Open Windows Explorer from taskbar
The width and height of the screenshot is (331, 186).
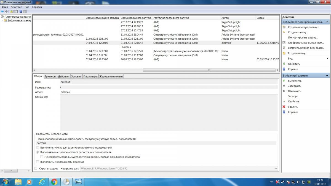[18, 182]
